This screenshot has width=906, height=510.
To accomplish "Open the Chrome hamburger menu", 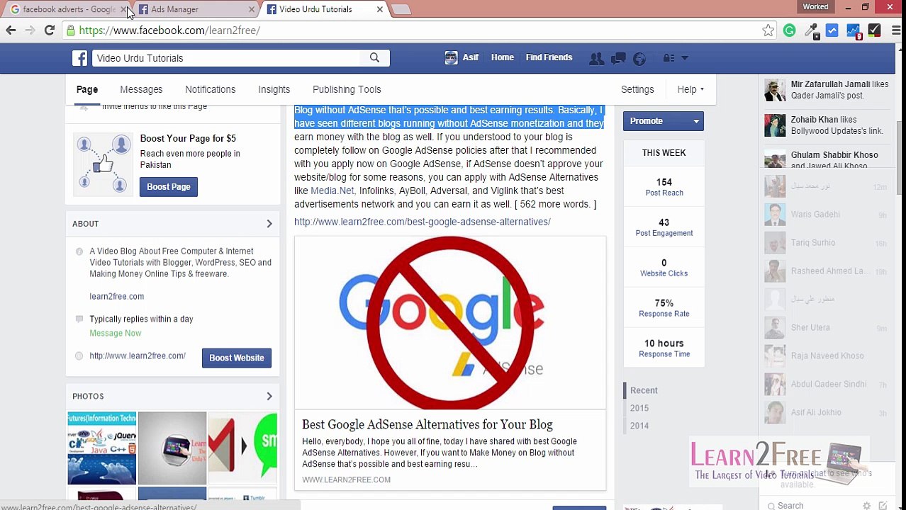I will coord(895,30).
